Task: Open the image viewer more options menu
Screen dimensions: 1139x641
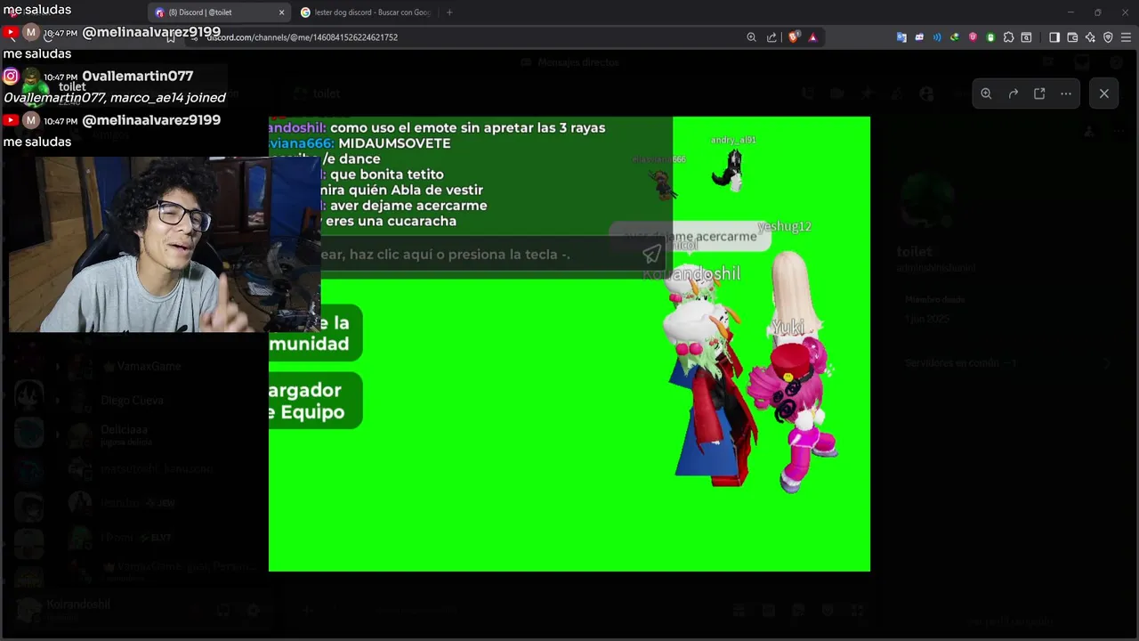Action: pyautogui.click(x=1066, y=93)
